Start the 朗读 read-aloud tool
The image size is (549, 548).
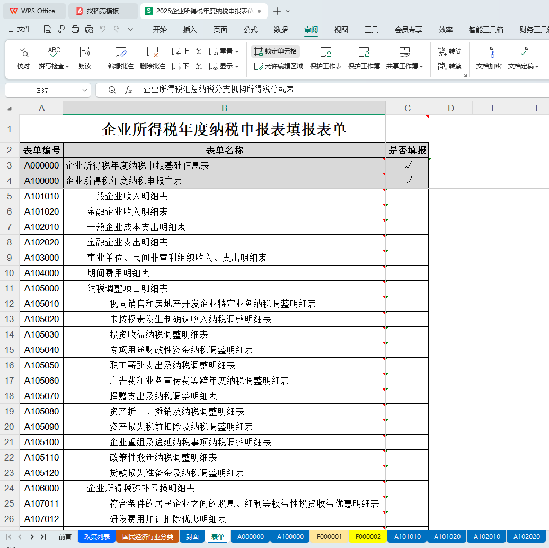tap(85, 58)
